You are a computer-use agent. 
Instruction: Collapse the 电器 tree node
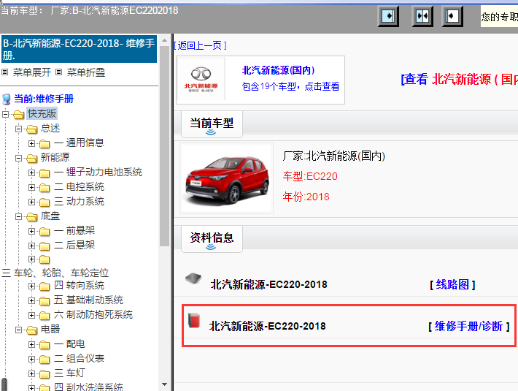point(18,330)
